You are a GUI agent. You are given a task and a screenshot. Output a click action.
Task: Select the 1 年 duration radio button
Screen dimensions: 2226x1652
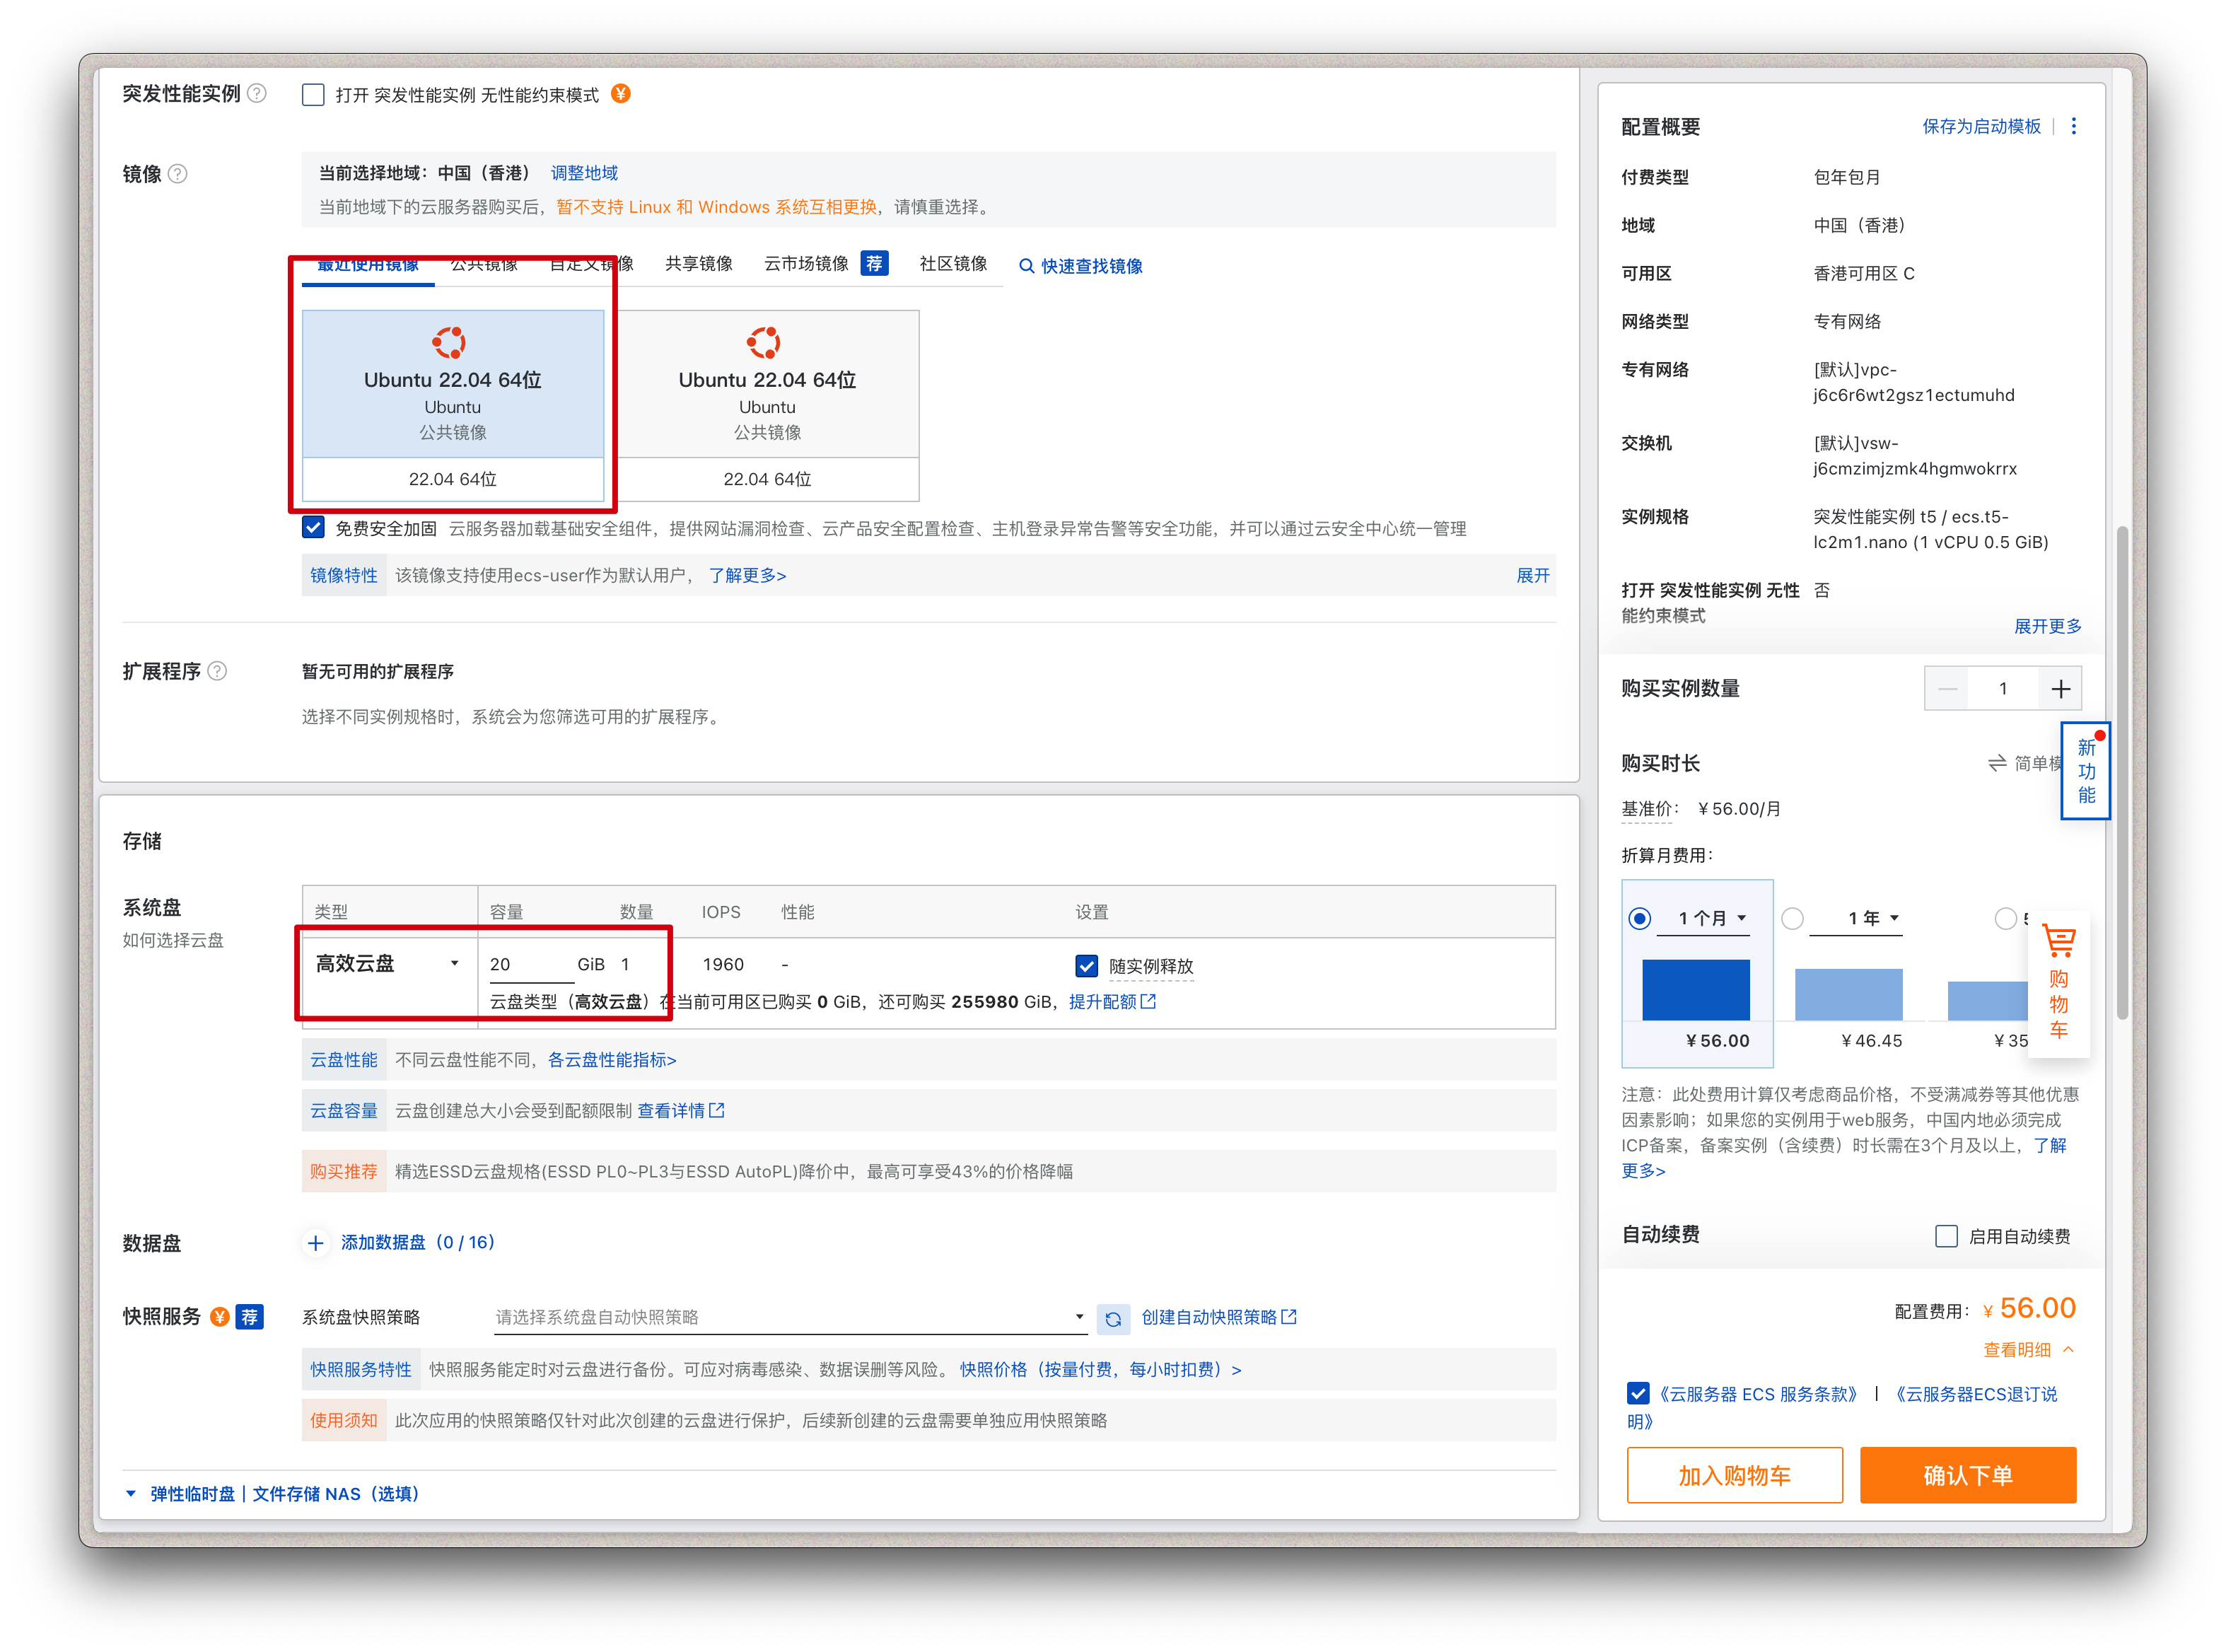(x=1792, y=918)
